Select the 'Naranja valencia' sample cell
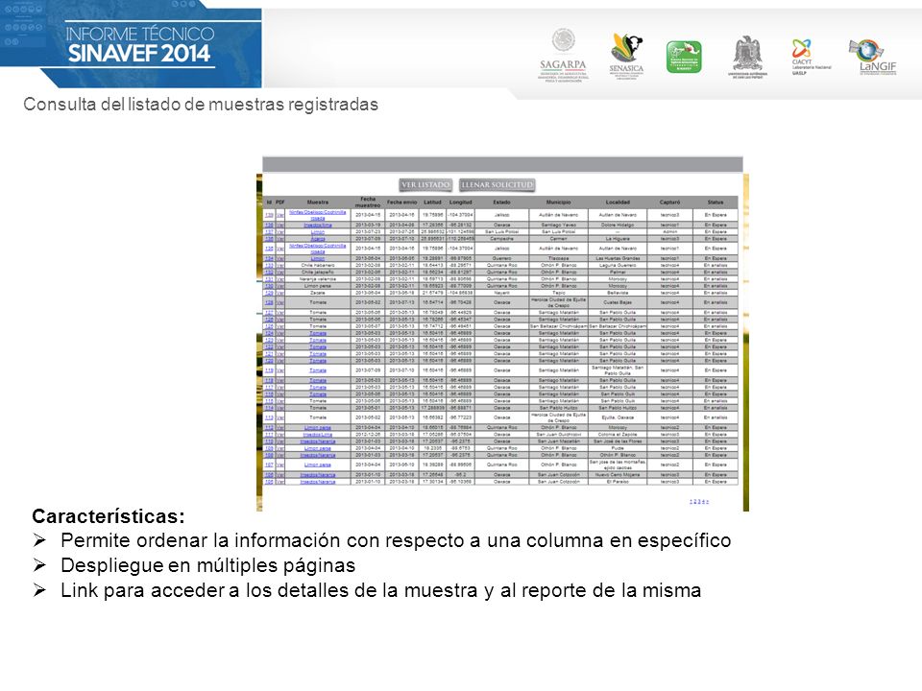 coord(318,279)
